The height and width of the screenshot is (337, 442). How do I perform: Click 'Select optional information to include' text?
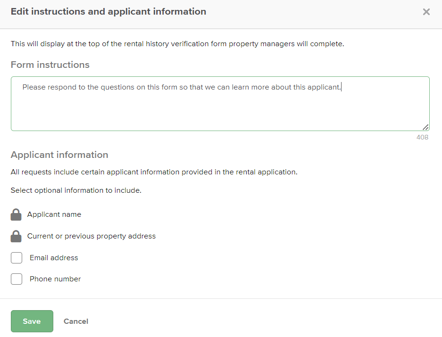click(x=76, y=190)
